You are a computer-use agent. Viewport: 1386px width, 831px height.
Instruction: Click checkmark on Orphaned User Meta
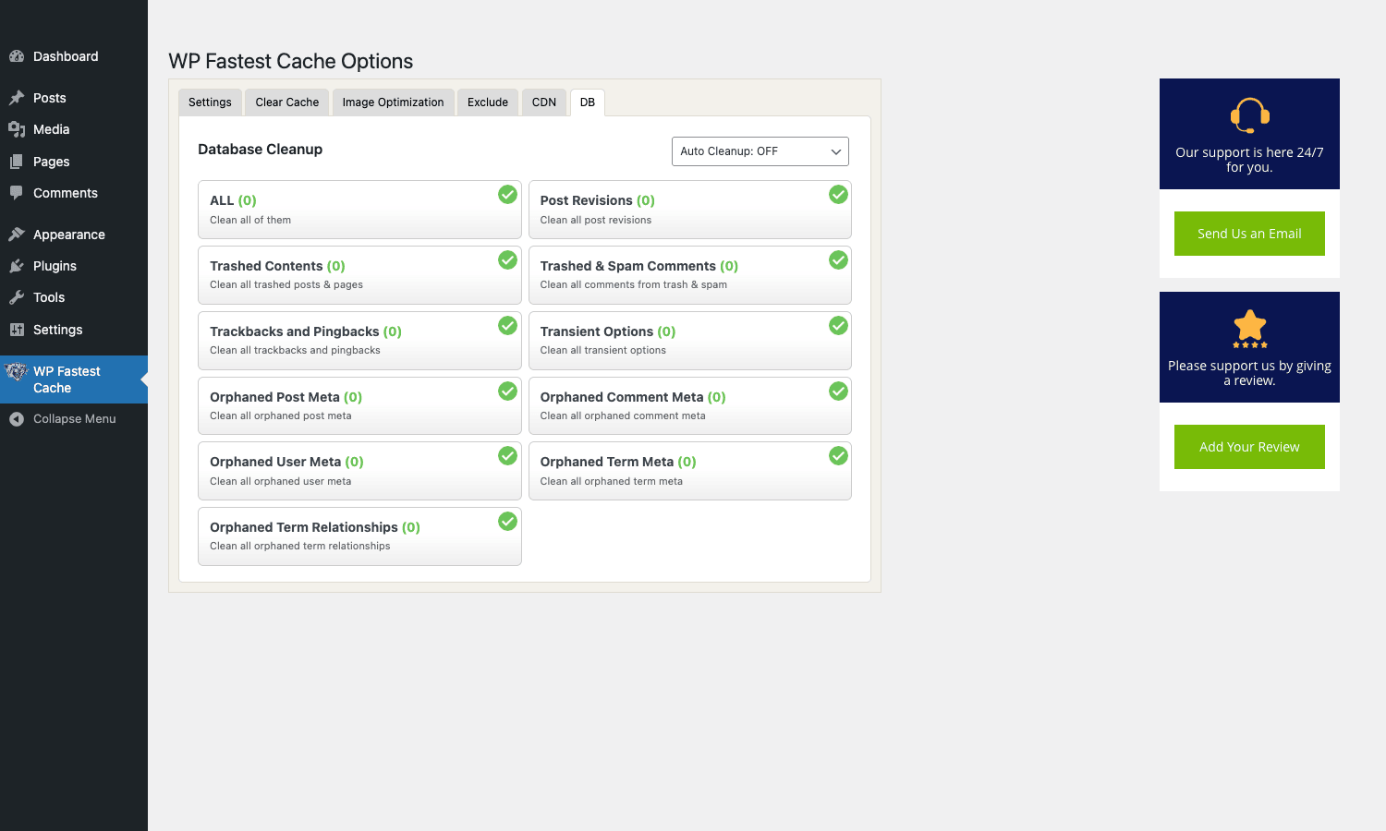507,456
